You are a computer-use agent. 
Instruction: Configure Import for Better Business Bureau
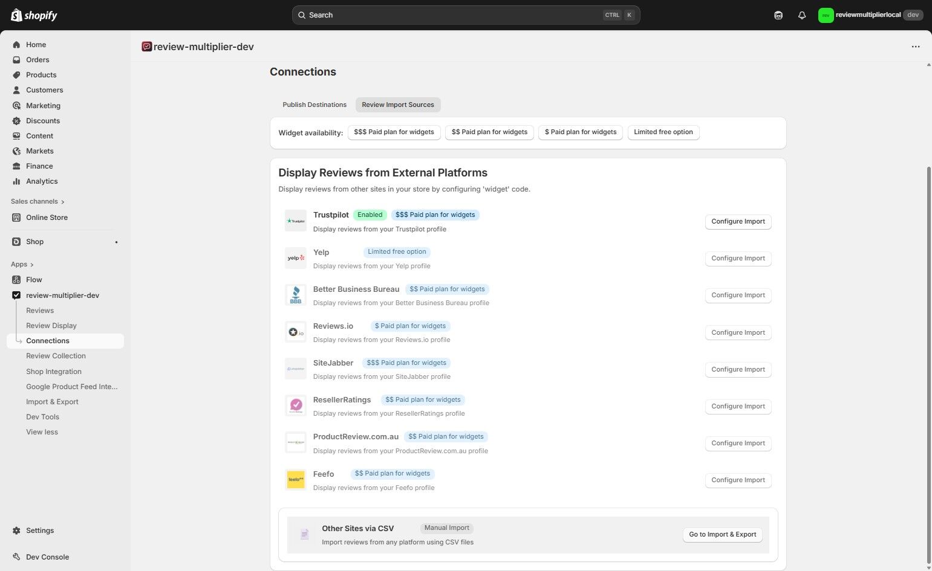click(x=738, y=295)
